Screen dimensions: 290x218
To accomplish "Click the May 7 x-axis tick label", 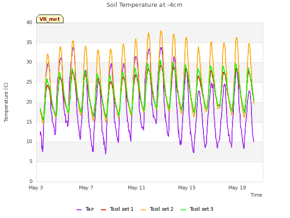I will point(86,188).
